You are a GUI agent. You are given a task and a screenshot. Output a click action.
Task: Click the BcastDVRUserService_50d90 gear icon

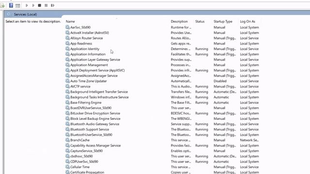(67, 108)
